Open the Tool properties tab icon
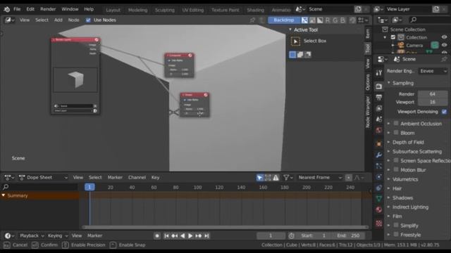Image resolution: width=451 pixels, height=253 pixels. tap(379, 73)
